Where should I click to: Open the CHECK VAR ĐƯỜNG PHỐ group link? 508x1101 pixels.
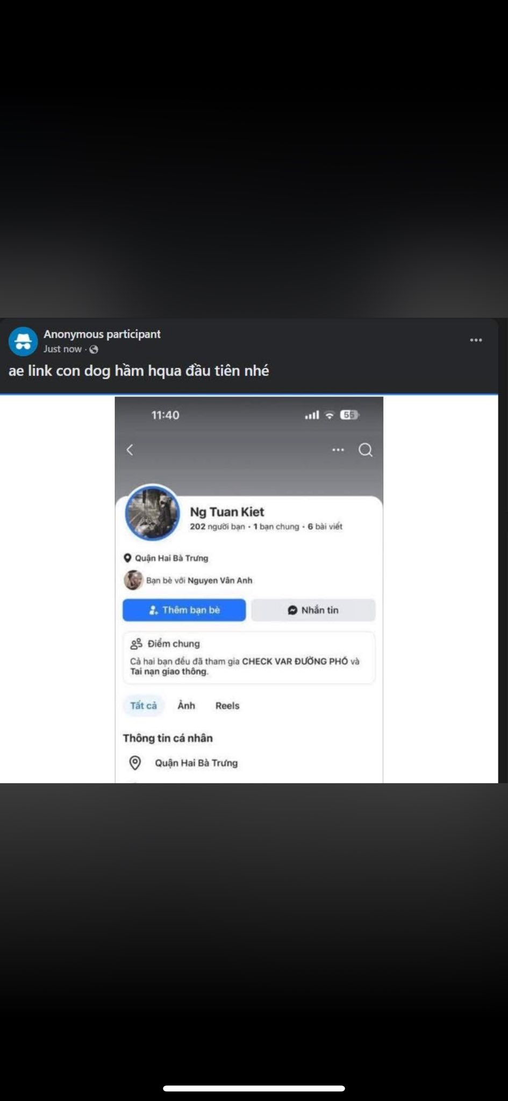coord(295,661)
